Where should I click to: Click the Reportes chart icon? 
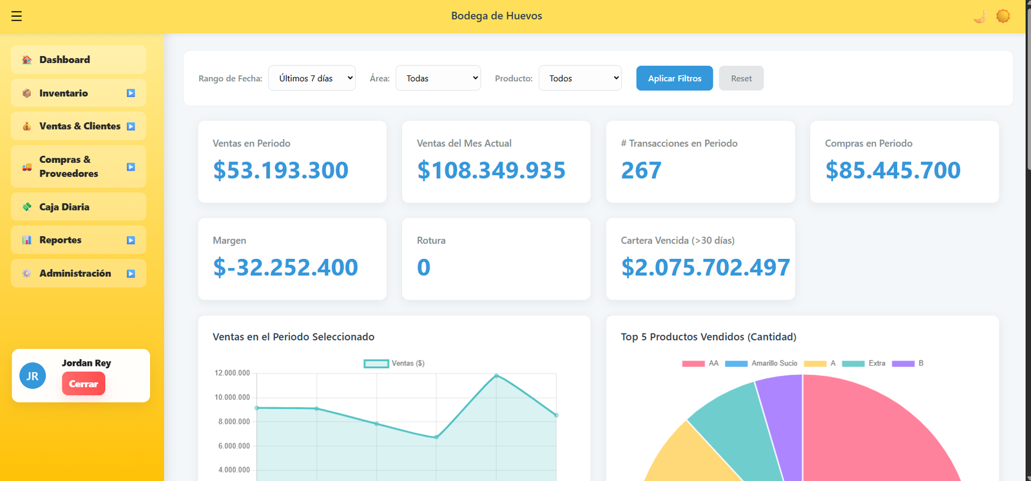pos(27,240)
